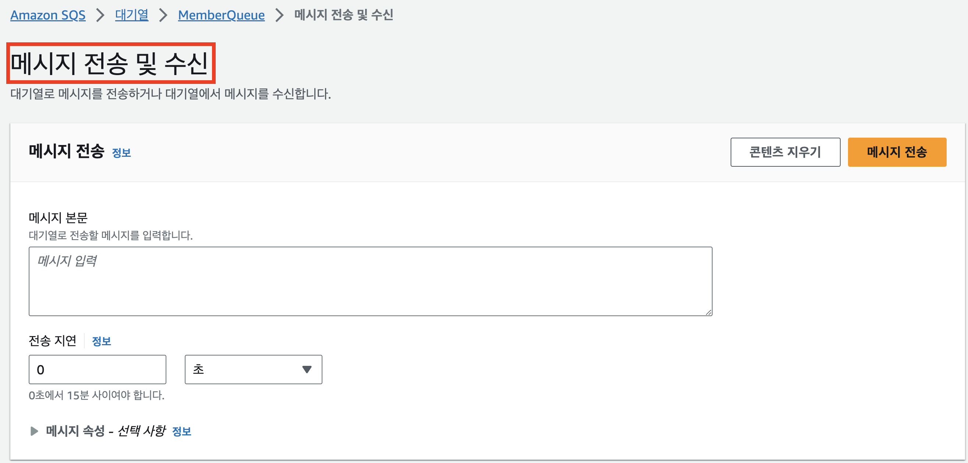Image resolution: width=968 pixels, height=463 pixels.
Task: Open 정보 link after 메시지 속성 heading
Action: [182, 431]
